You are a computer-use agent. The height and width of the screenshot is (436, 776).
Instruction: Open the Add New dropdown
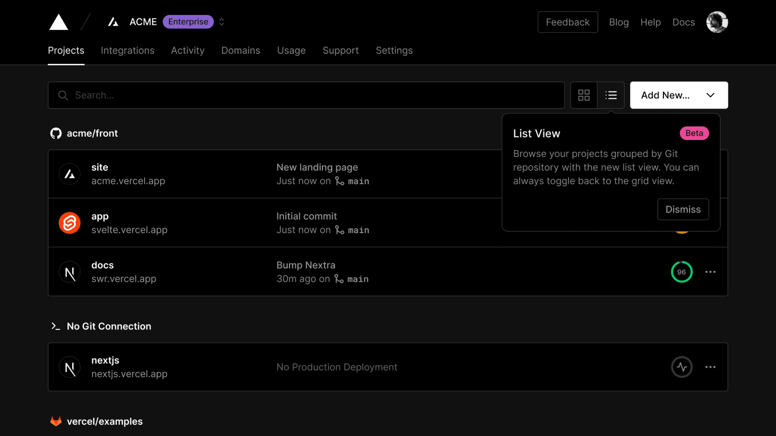point(679,95)
